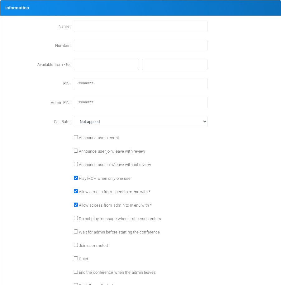Viewport: 281px width, 285px height.
Task: Focus the Available to end field
Action: pos(175,64)
